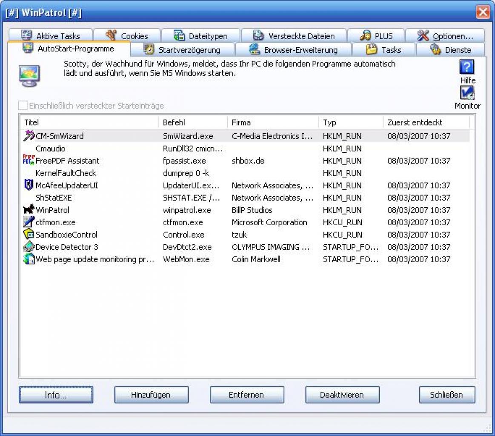Image resolution: width=495 pixels, height=436 pixels.
Task: Click the WebMon.exe command cell
Action: click(186, 259)
